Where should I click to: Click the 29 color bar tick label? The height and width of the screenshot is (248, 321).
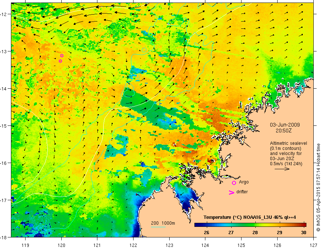point(279,233)
